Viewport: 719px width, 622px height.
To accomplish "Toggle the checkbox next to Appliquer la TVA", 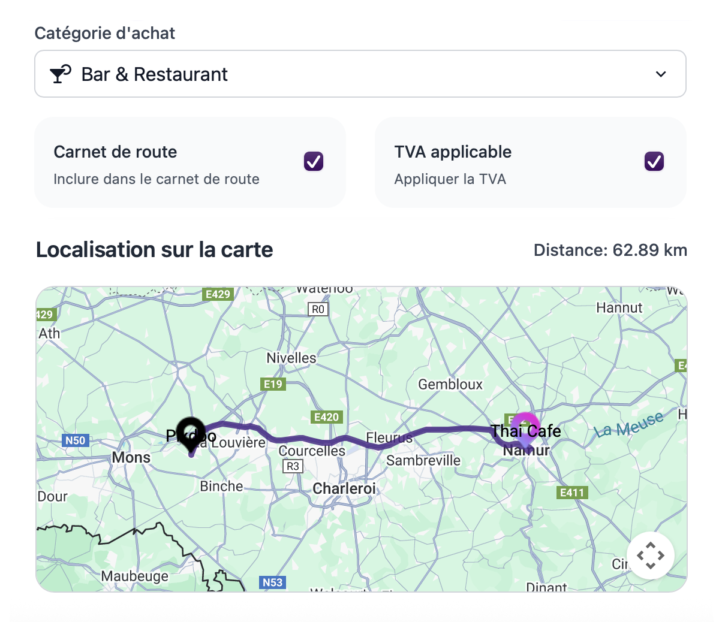I will point(653,161).
